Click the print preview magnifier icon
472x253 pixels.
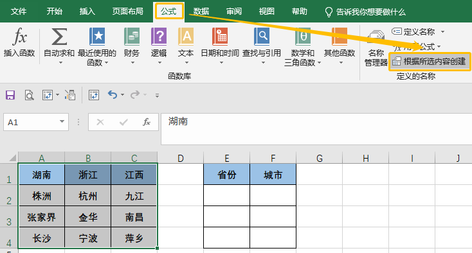(x=29, y=95)
